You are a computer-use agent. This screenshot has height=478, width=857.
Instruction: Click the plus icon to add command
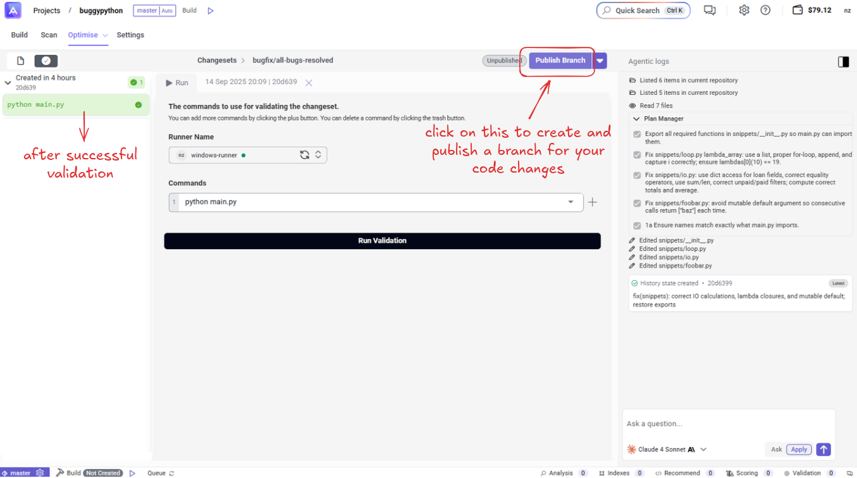click(592, 202)
